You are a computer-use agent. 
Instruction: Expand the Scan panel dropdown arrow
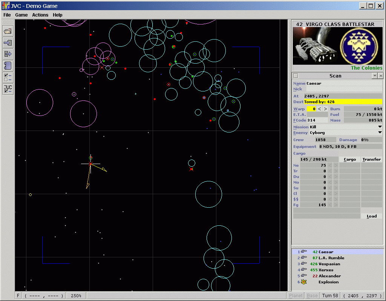click(x=375, y=76)
